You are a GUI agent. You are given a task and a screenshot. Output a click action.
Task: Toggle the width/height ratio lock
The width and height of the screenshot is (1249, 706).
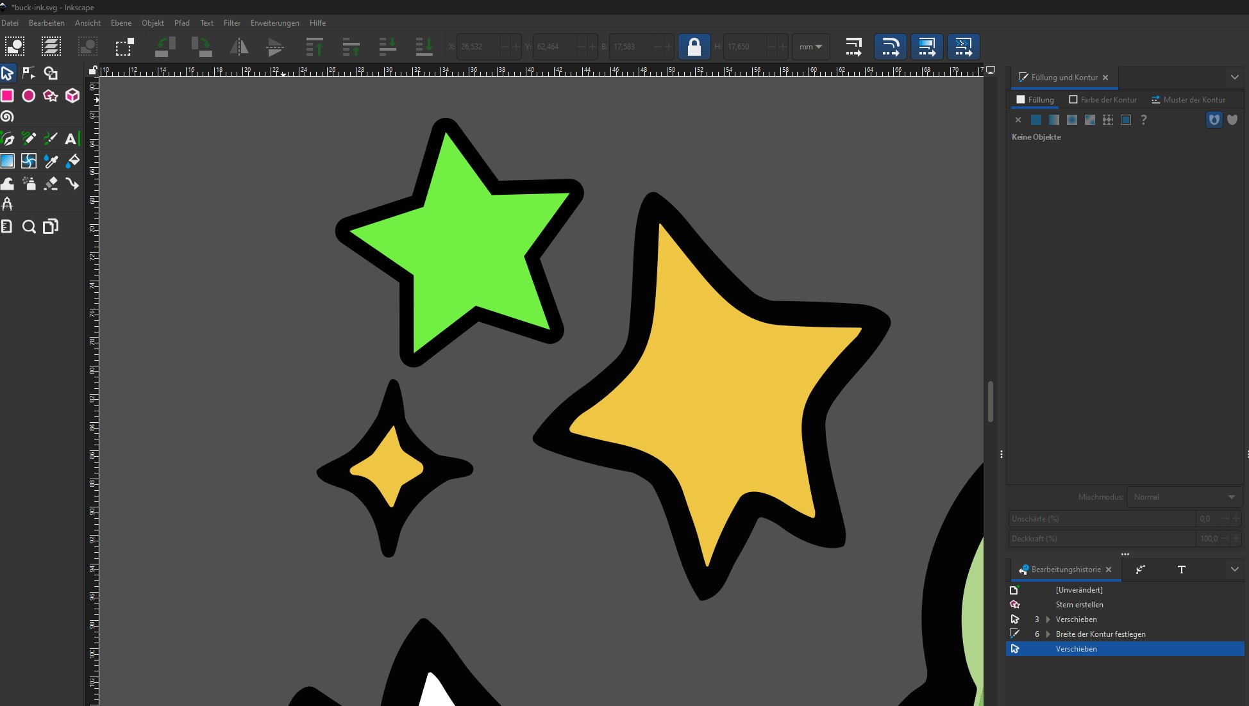[694, 47]
